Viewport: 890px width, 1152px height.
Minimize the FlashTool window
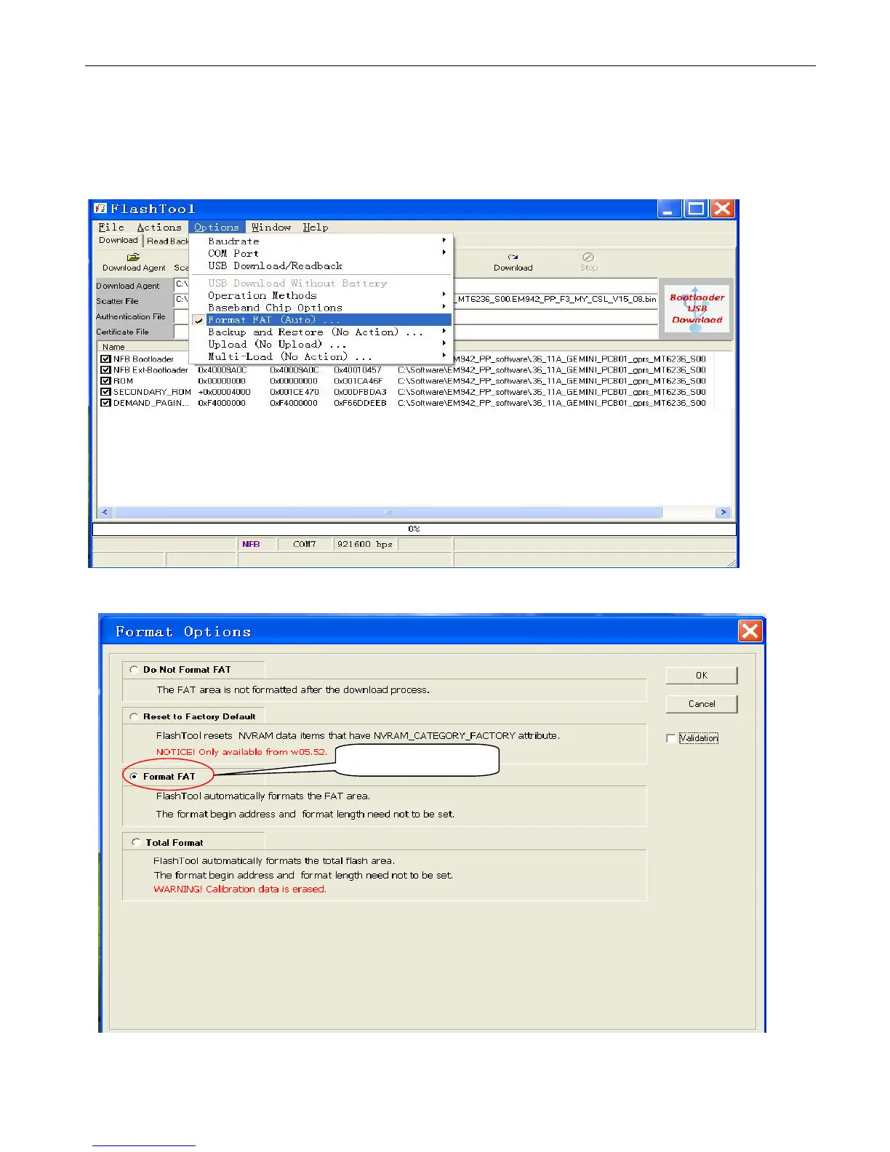(670, 209)
